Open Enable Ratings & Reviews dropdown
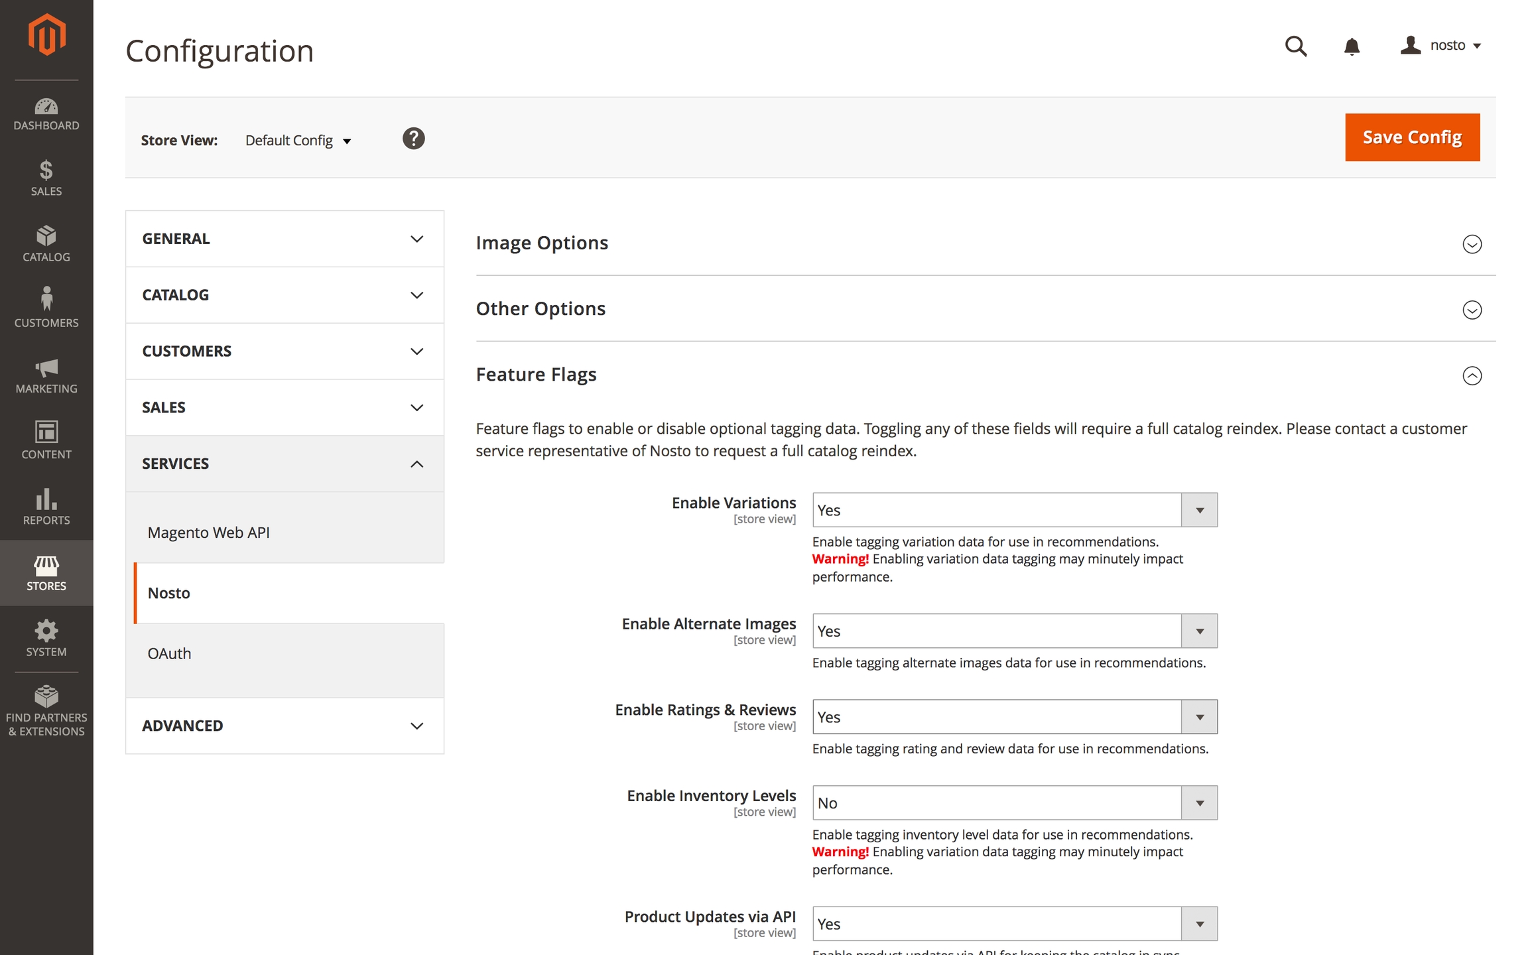The width and height of the screenshot is (1528, 955). coord(1015,717)
